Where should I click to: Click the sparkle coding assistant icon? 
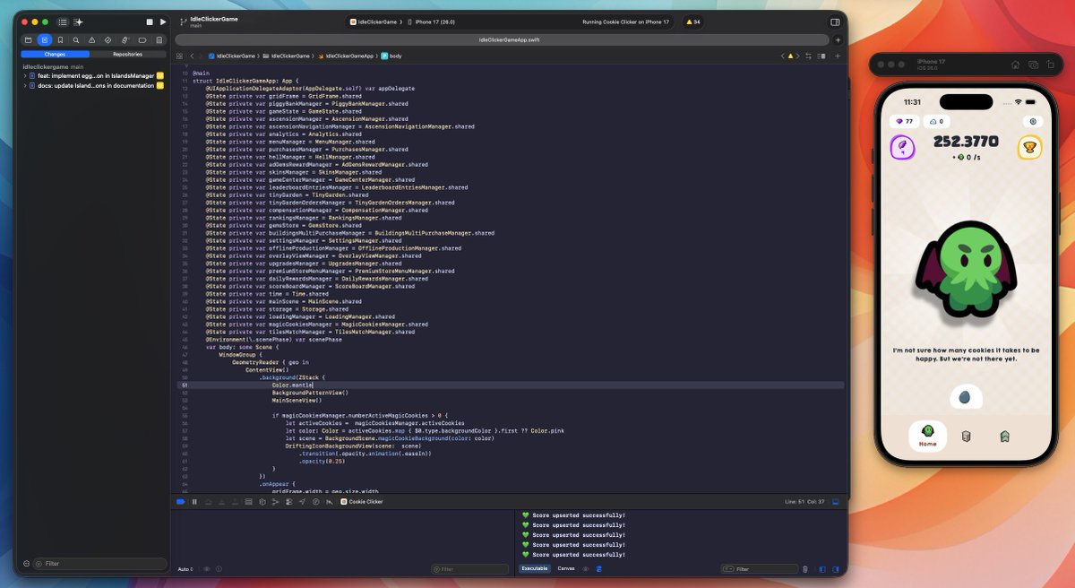pos(78,22)
